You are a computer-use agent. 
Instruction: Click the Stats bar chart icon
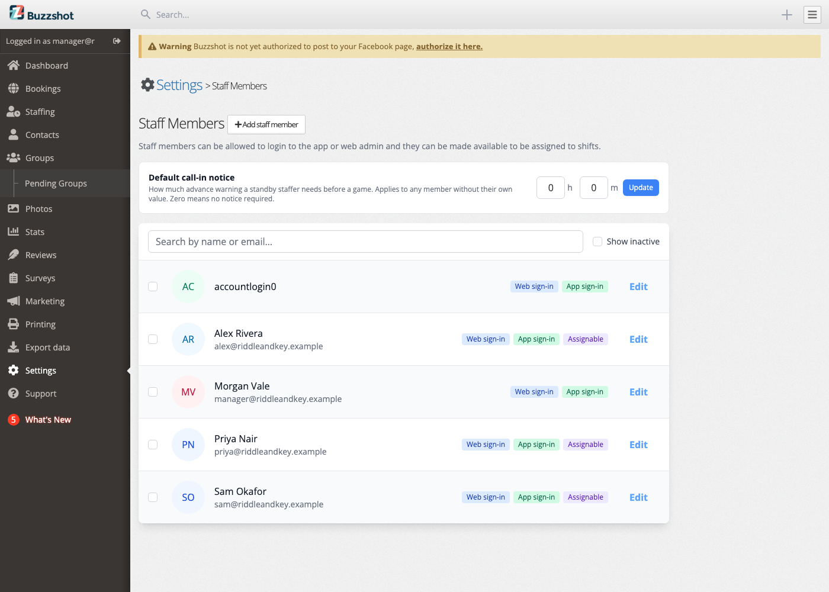[14, 231]
